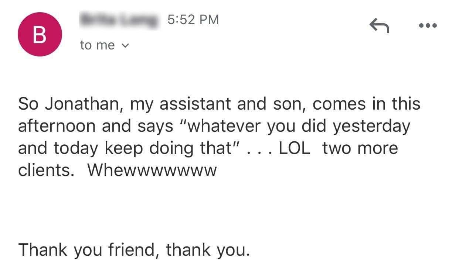Click the "to me" recipient label
The width and height of the screenshot is (459, 272).
(x=98, y=45)
